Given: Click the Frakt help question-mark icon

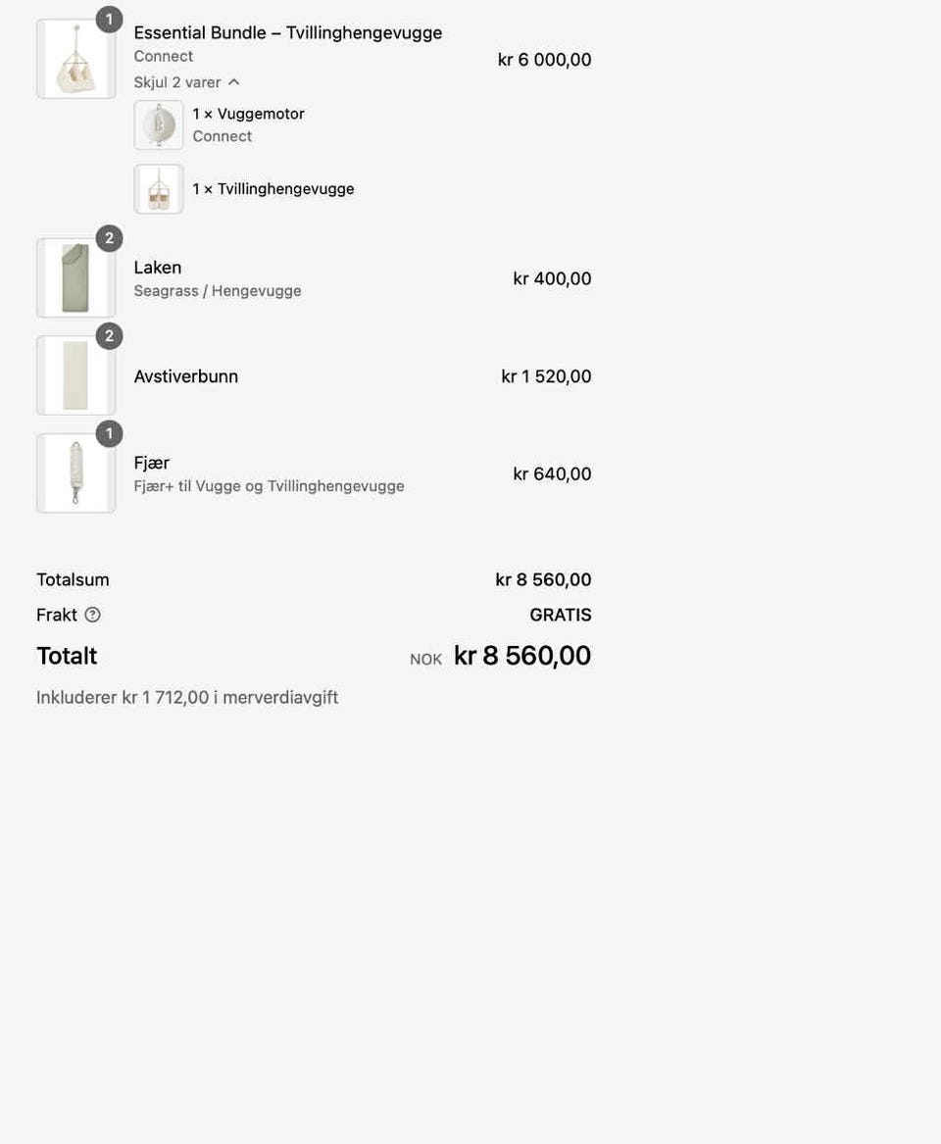Looking at the screenshot, I should pos(93,615).
